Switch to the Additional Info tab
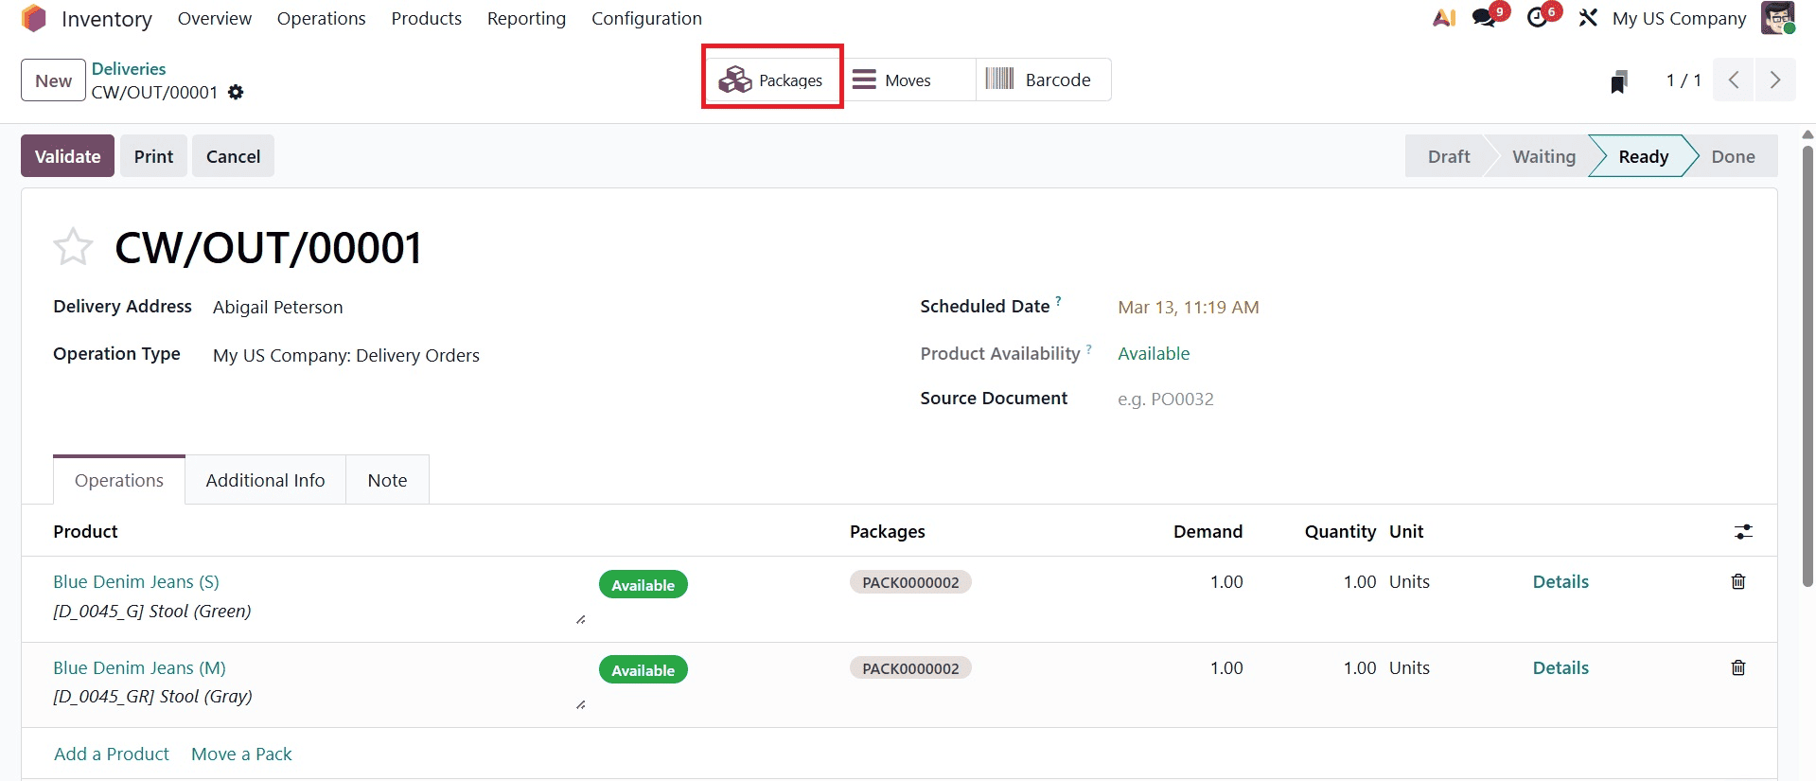The height and width of the screenshot is (781, 1816). pos(265,480)
